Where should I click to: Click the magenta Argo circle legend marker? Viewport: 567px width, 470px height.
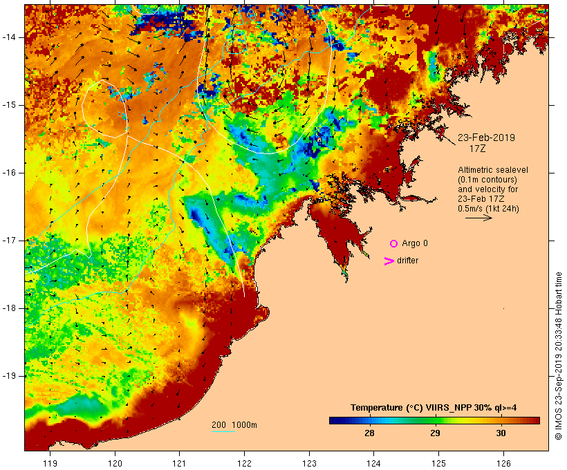[394, 244]
